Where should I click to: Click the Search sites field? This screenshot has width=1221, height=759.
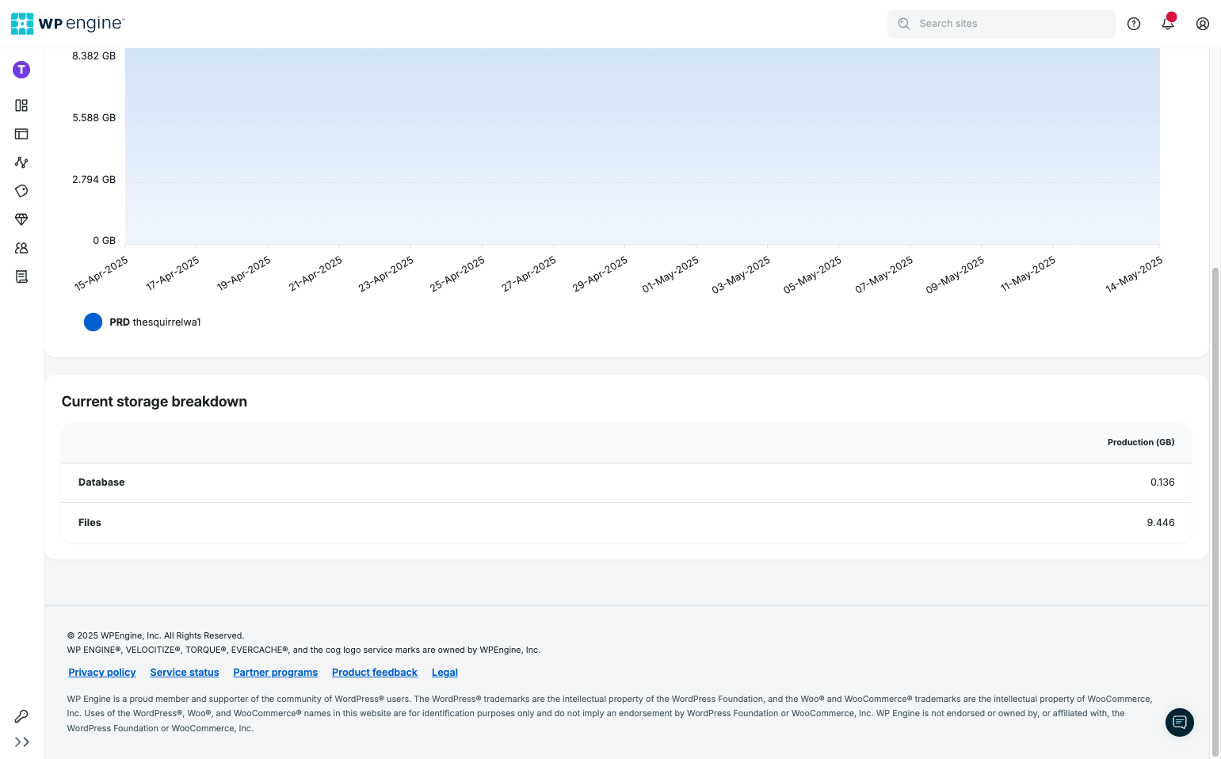coord(1002,24)
